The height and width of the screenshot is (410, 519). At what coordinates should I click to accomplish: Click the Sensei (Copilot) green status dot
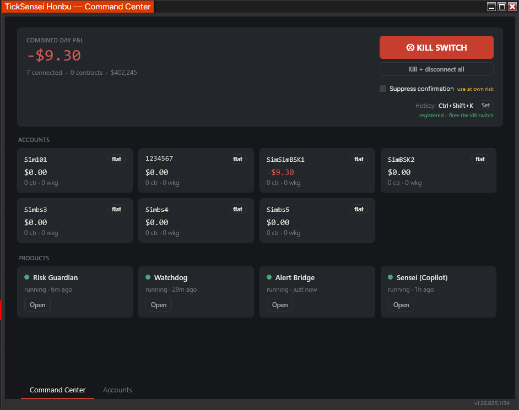(390, 277)
